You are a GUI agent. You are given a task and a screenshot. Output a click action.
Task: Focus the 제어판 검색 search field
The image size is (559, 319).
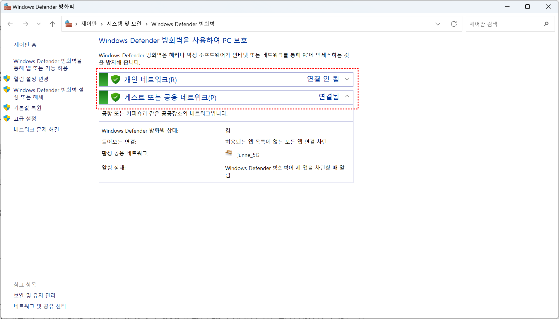tap(510, 24)
